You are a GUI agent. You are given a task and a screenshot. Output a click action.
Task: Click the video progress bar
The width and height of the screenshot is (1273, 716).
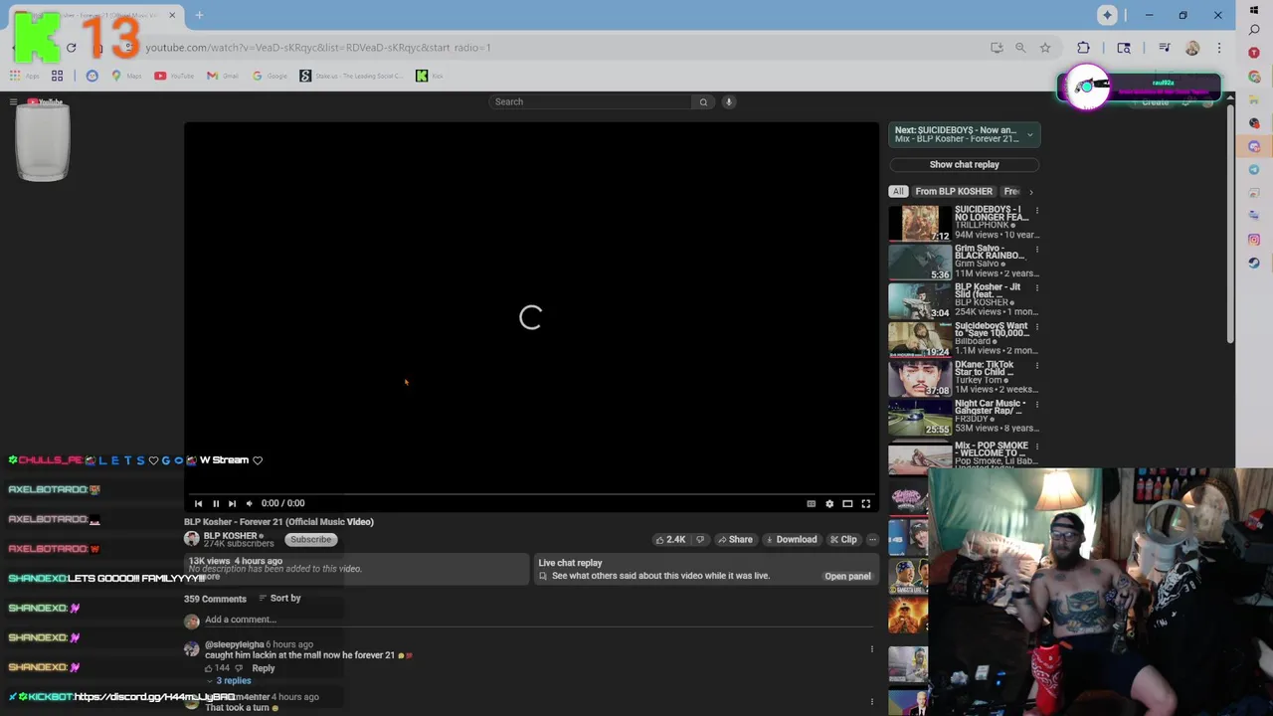coord(531,493)
